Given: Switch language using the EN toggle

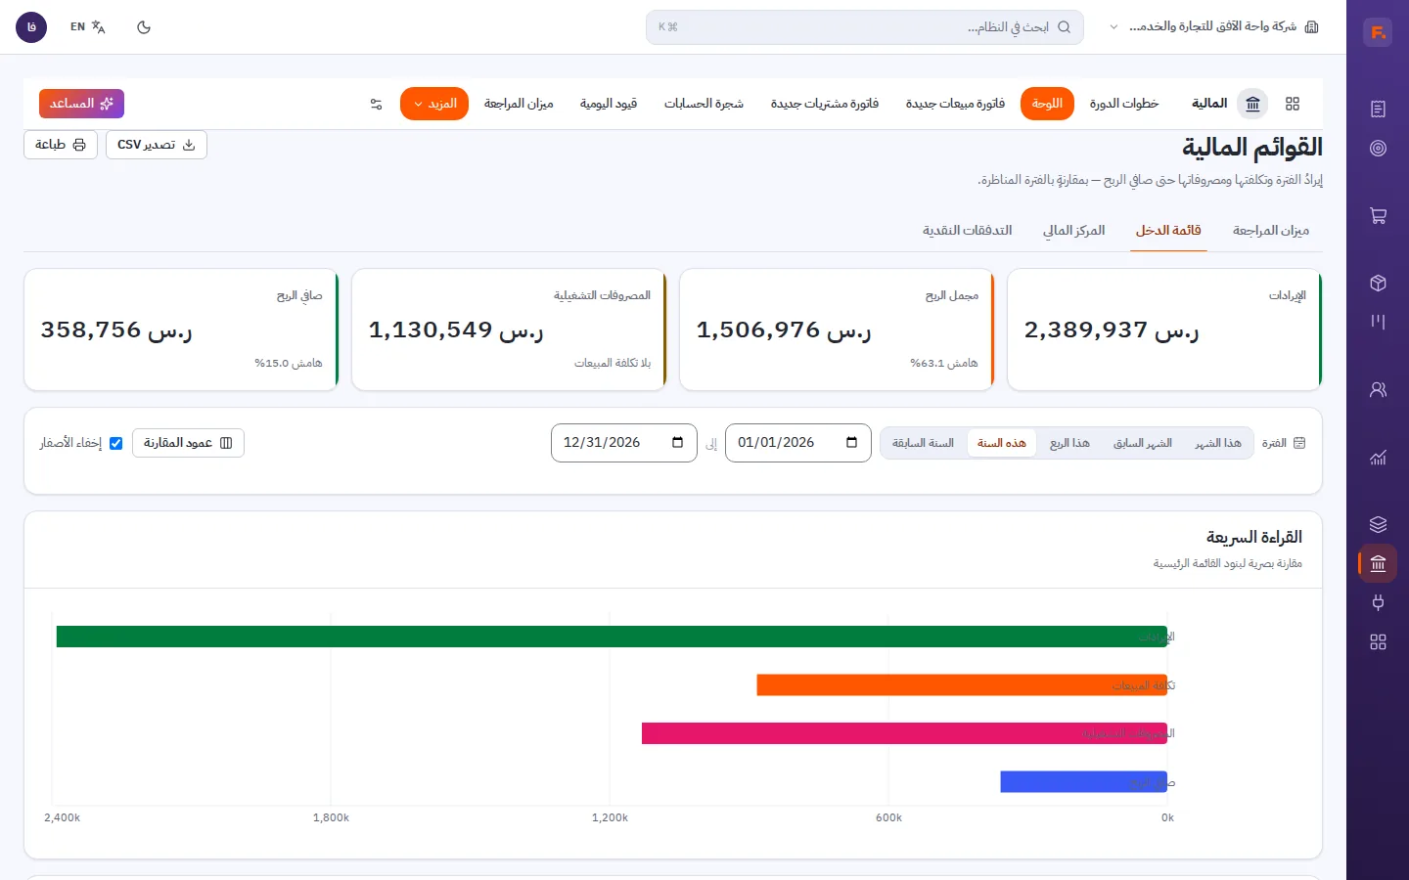Looking at the screenshot, I should (x=88, y=27).
